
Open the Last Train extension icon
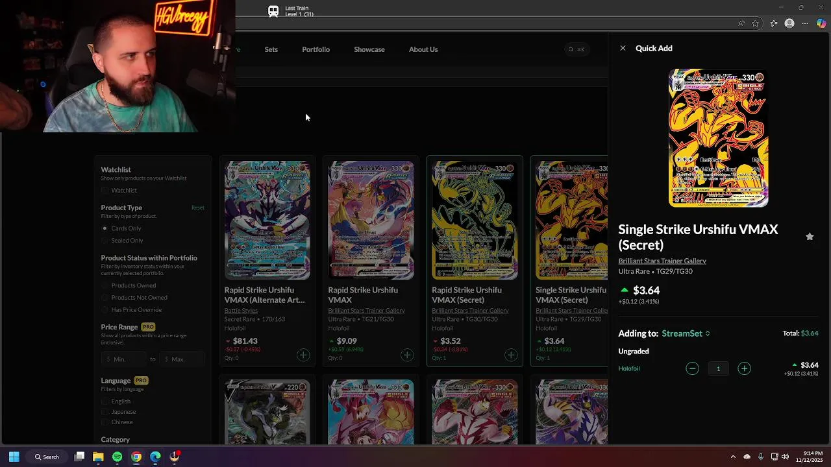pos(273,11)
